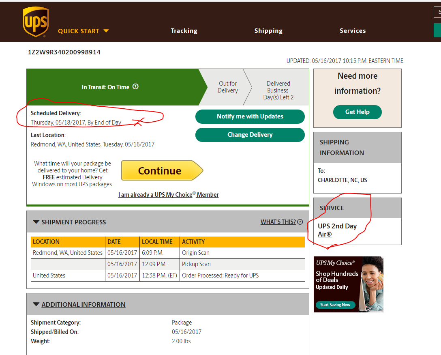The width and height of the screenshot is (441, 355).
Task: Click Start Saving Now button in ad
Action: click(x=335, y=305)
